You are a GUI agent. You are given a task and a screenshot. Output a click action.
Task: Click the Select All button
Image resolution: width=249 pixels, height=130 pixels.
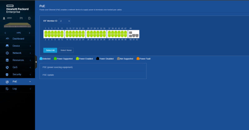point(50,50)
